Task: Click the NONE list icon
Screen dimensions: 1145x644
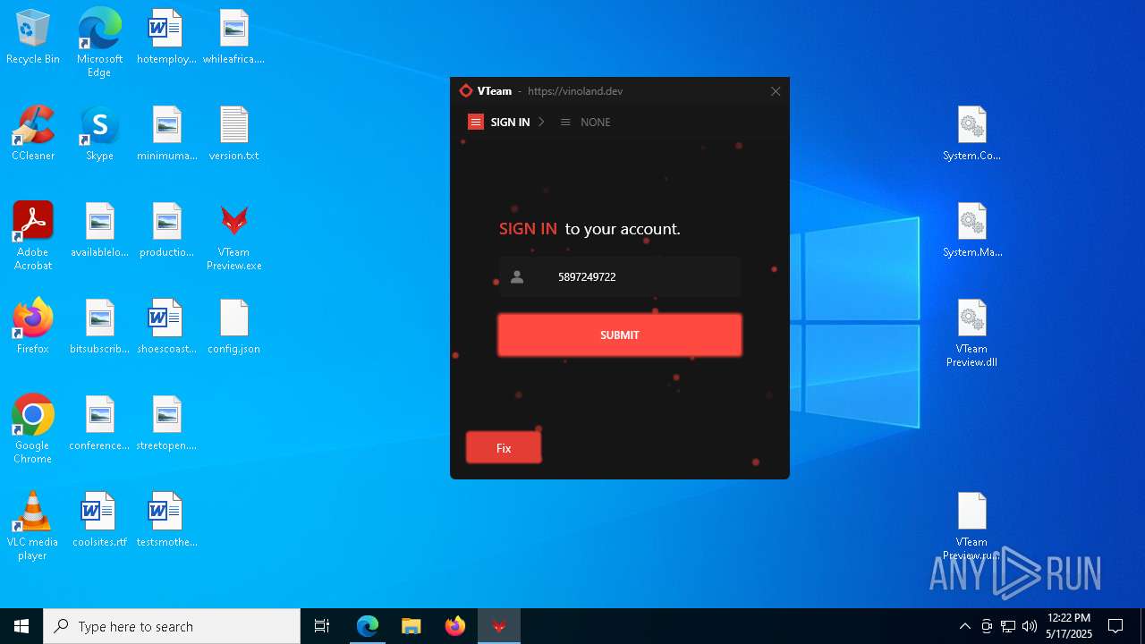Action: (565, 123)
